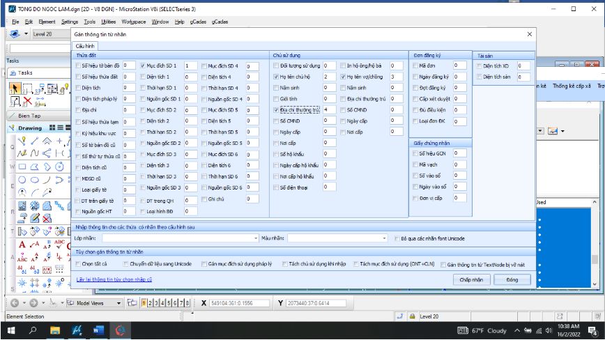Open Microsoft Word from the taskbar

[x=98, y=330]
